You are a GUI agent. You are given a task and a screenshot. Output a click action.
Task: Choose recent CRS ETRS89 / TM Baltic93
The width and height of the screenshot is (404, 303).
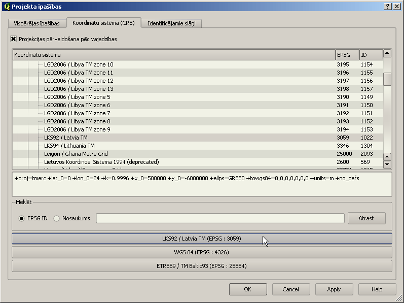(x=202, y=266)
